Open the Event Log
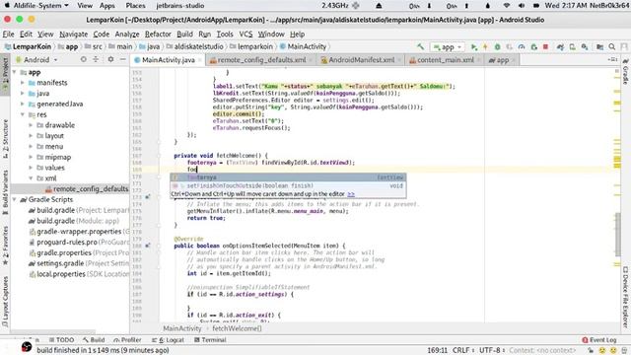 click(x=599, y=340)
